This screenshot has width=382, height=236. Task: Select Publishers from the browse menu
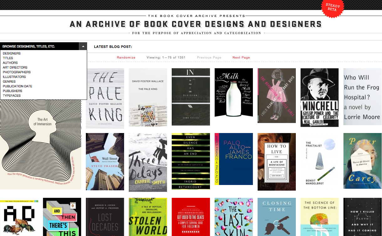pyautogui.click(x=13, y=91)
